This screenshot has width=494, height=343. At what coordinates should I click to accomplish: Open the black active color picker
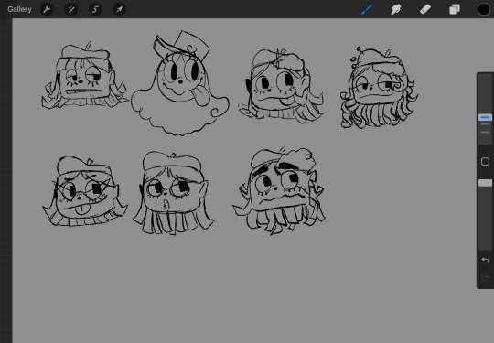click(484, 9)
